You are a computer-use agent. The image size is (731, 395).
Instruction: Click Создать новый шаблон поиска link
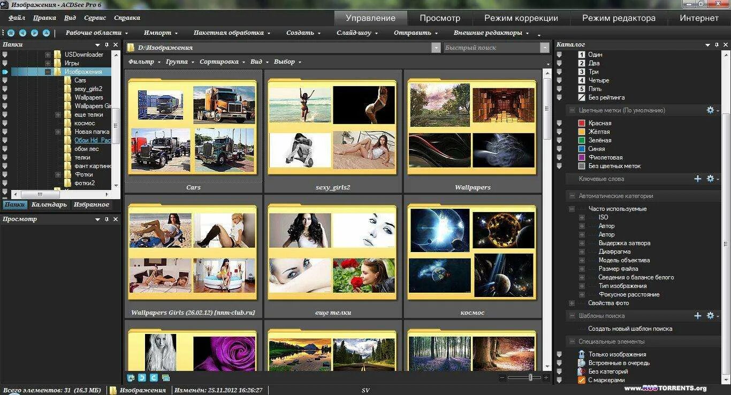click(630, 329)
